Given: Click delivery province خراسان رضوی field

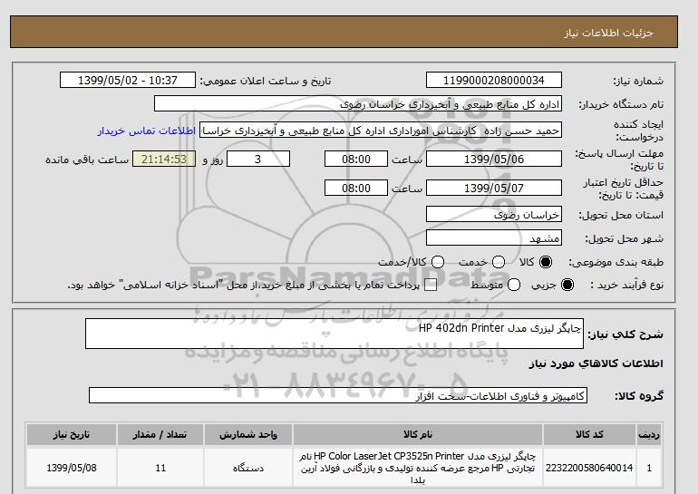Looking at the screenshot, I should tap(494, 215).
